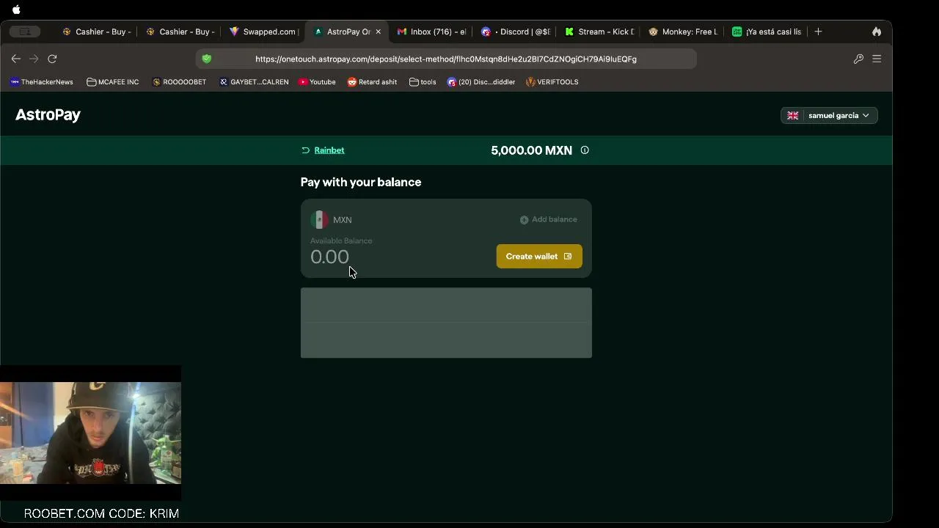This screenshot has height=528, width=939.
Task: Click the flame icon at tab bar end
Action: point(877,32)
